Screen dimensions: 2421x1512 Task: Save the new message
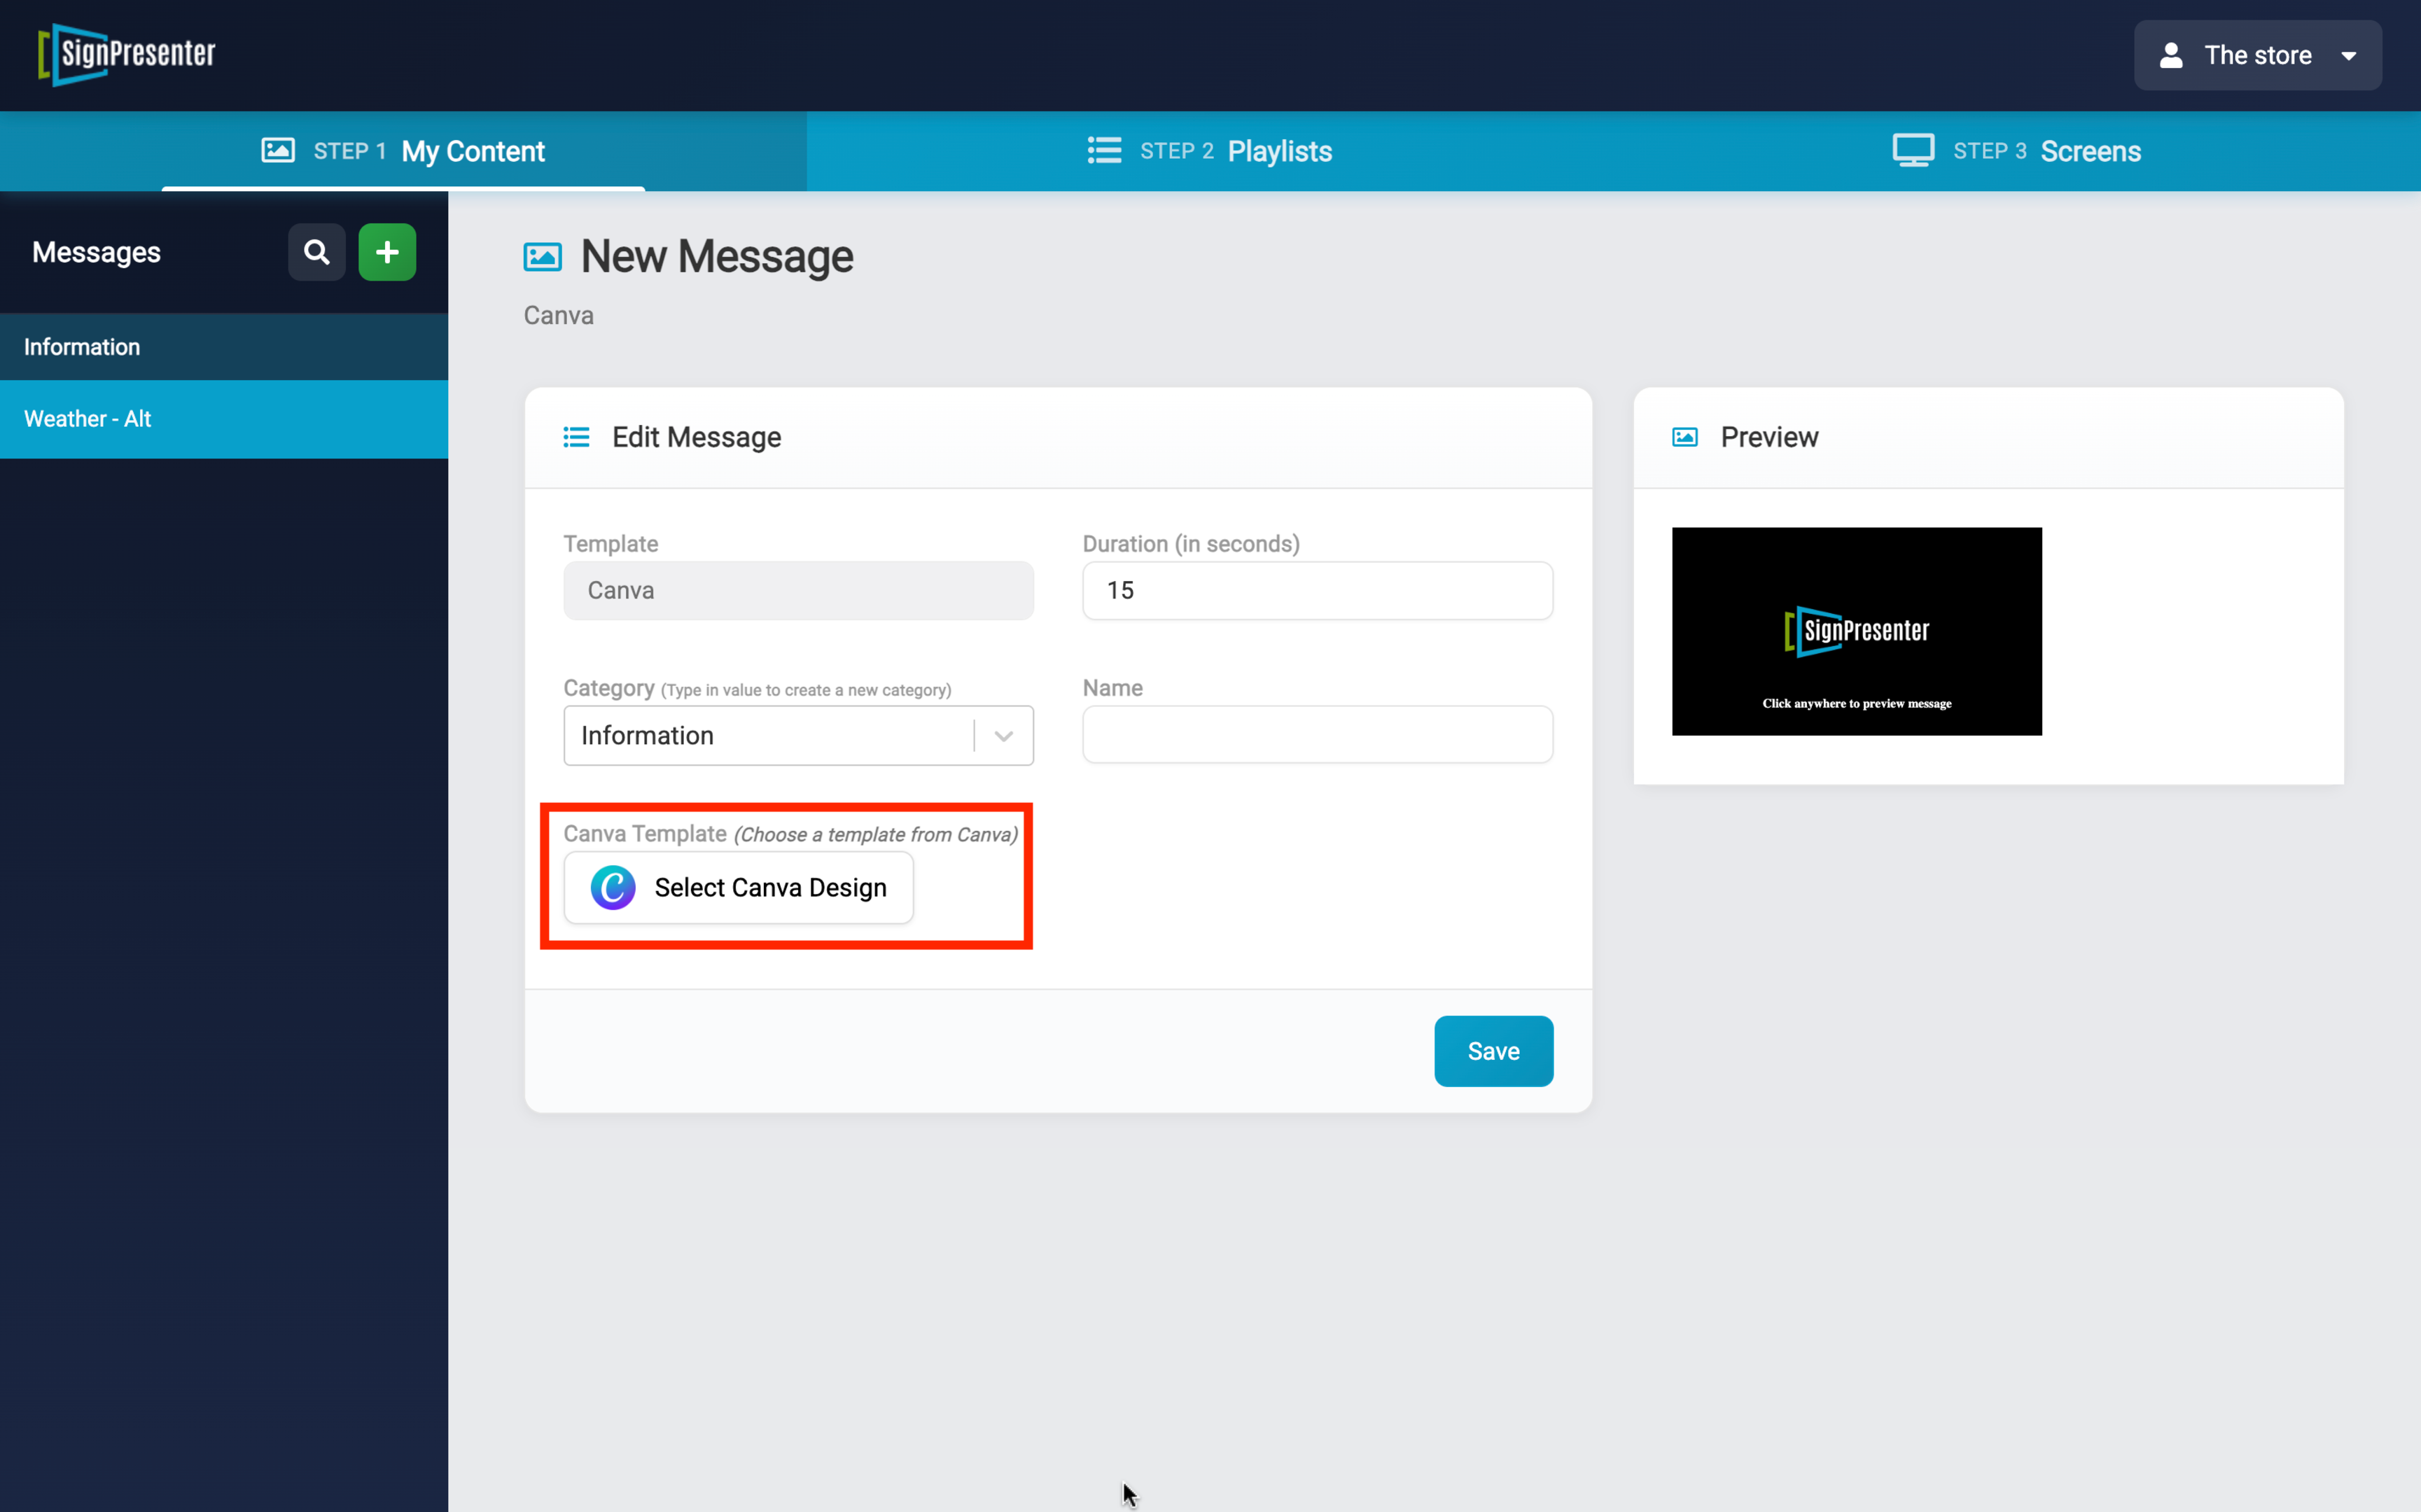[x=1493, y=1050]
